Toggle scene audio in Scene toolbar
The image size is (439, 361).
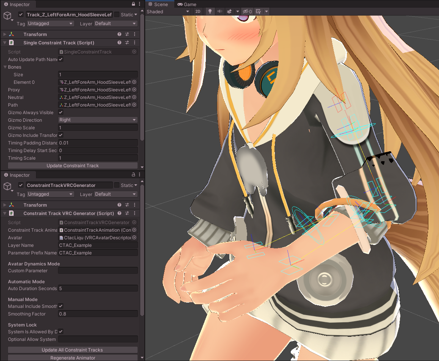[x=220, y=11]
